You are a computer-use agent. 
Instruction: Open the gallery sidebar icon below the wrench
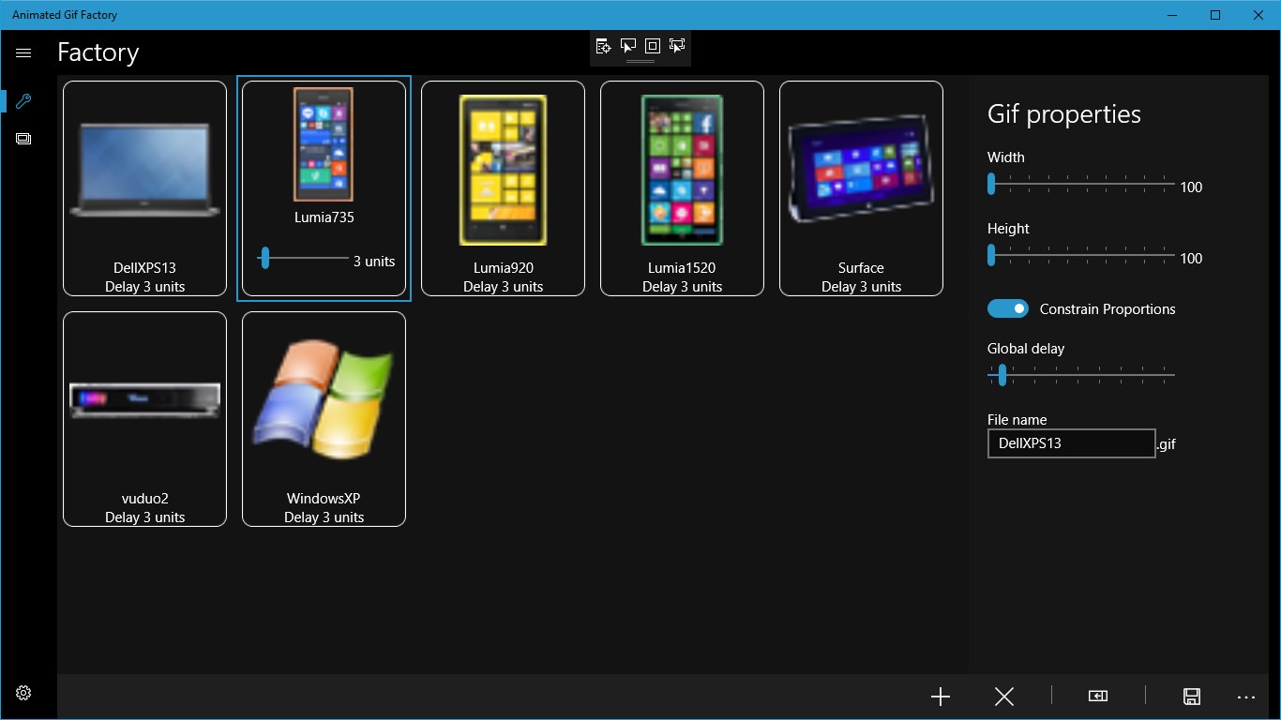pos(23,139)
